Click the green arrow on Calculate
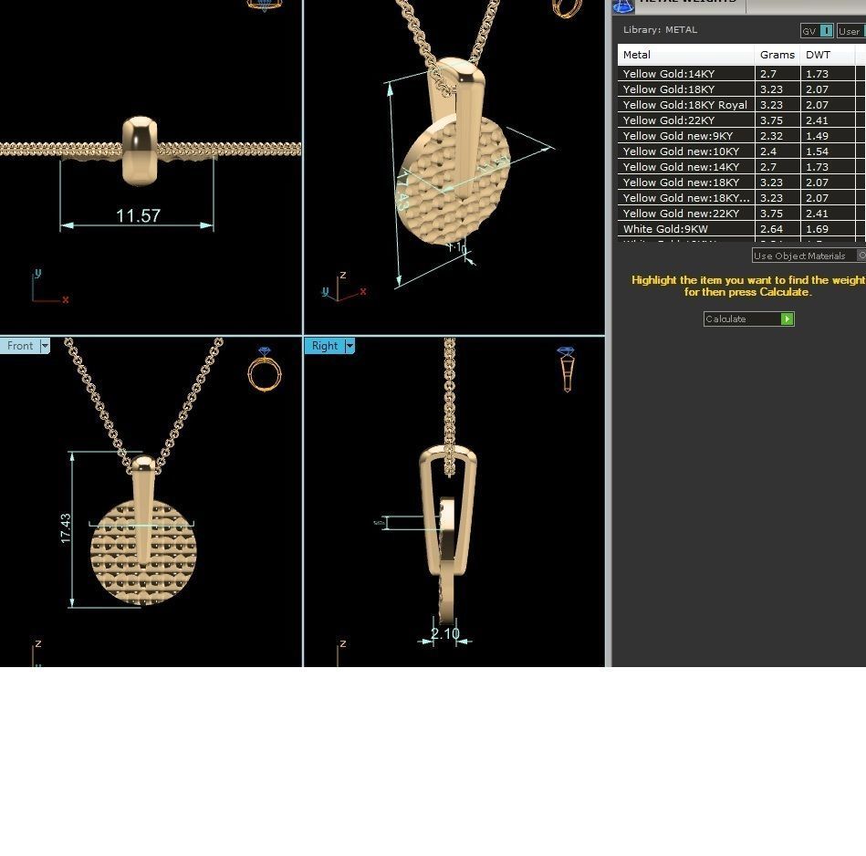Screen dimensions: 866x856 787,318
